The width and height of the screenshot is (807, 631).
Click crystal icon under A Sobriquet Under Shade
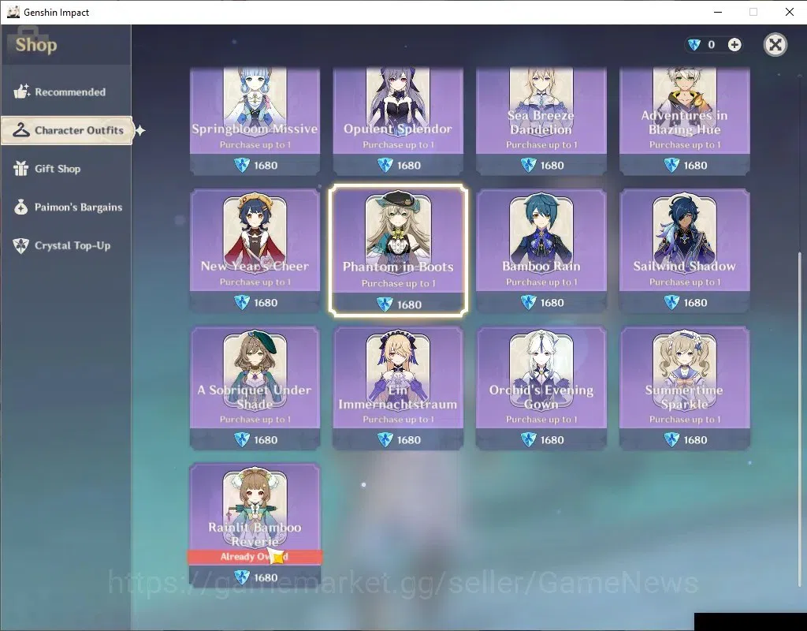coord(242,440)
